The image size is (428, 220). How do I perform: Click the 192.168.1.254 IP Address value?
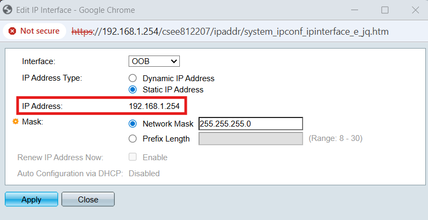click(154, 106)
